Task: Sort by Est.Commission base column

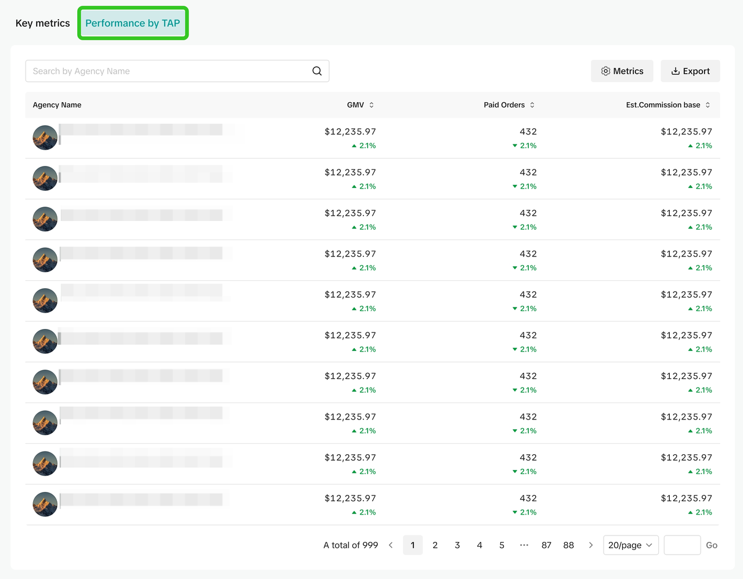Action: (x=708, y=105)
